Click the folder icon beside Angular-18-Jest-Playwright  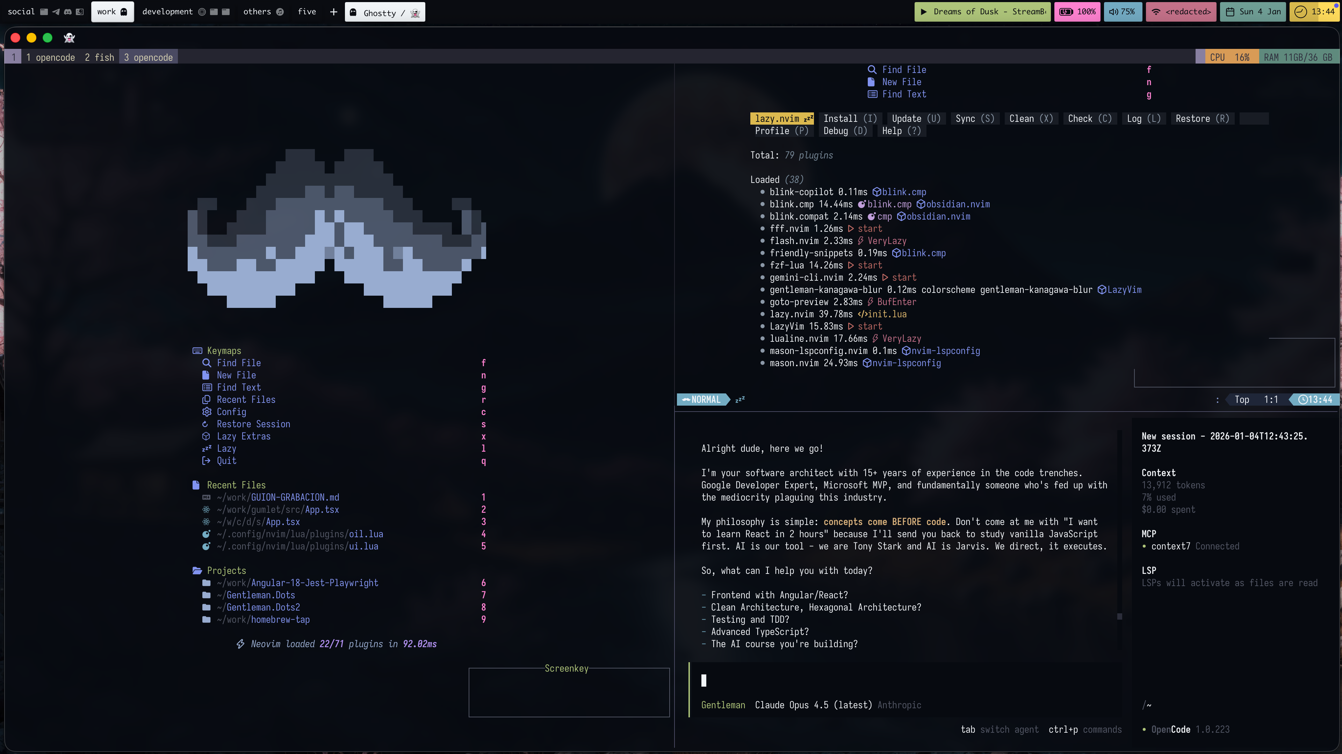tap(206, 583)
